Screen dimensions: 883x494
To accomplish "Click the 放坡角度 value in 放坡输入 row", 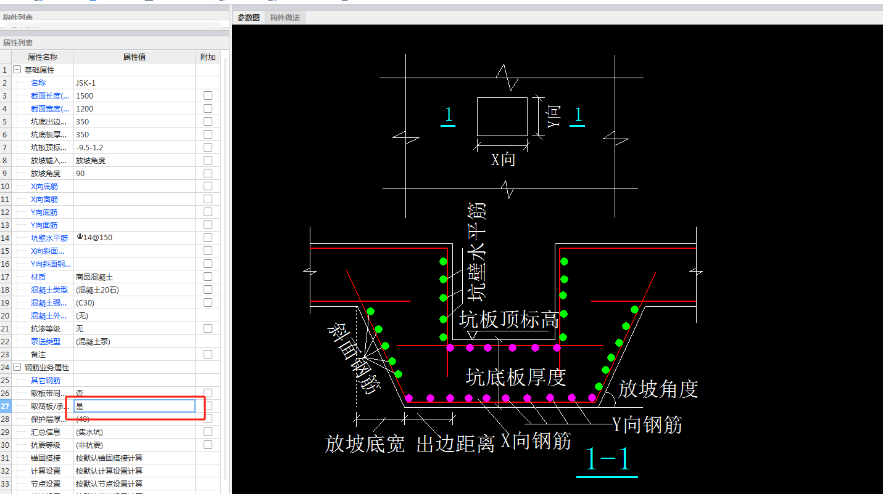I will tap(135, 160).
